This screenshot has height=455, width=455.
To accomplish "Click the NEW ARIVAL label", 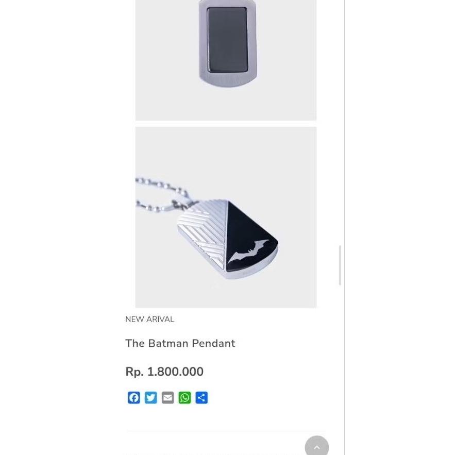I will pyautogui.click(x=149, y=319).
